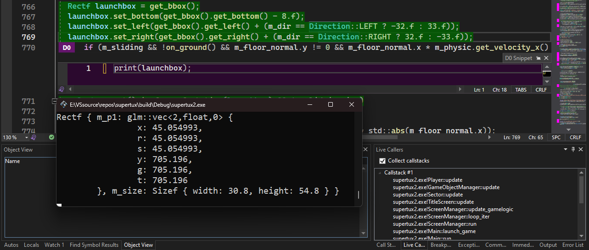Toggle TABS indentation setting in snippet editor
This screenshot has height=250, width=589.
521,90
